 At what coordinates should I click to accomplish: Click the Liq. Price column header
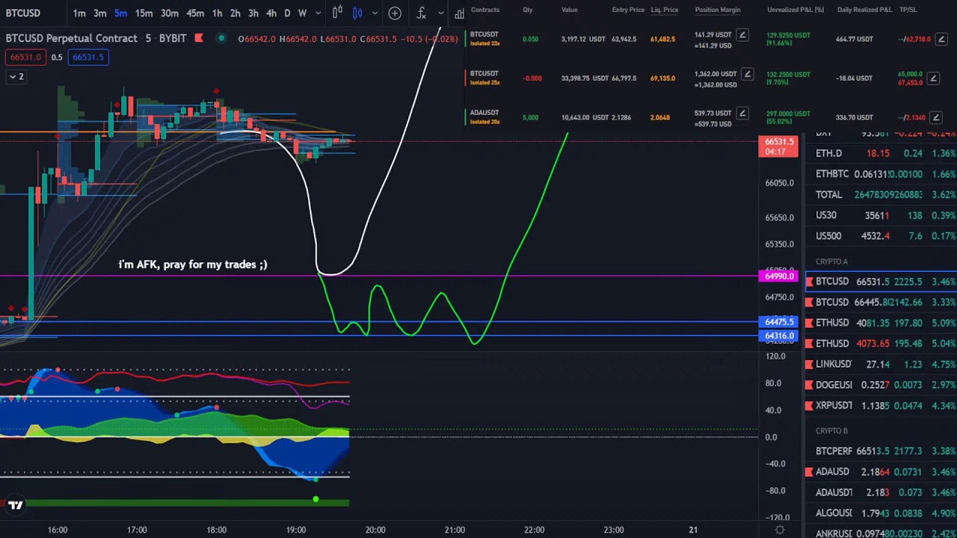[x=665, y=10]
